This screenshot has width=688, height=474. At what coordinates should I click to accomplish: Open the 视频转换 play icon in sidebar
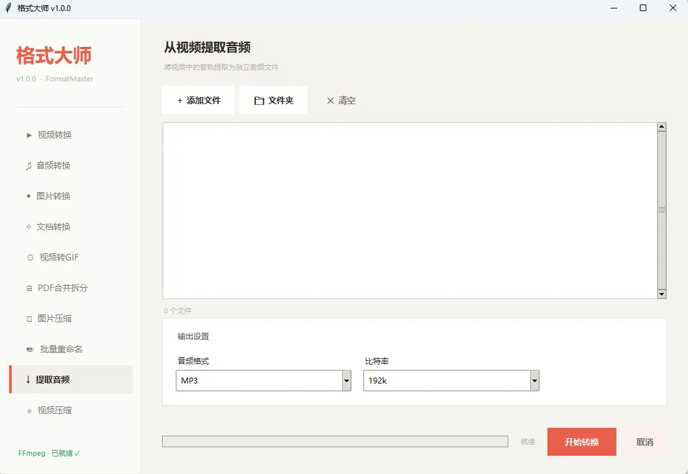[x=29, y=135]
